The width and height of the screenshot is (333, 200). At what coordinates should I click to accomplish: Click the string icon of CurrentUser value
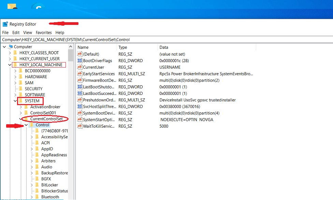coord(79,67)
